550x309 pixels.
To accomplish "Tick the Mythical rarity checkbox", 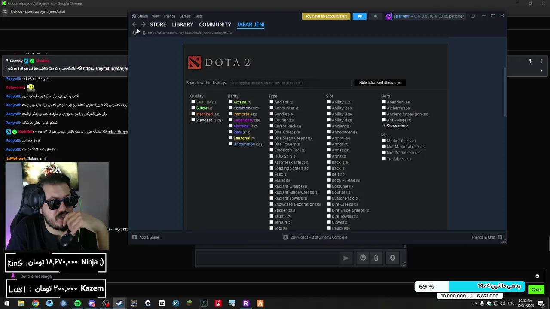I will coord(231,126).
